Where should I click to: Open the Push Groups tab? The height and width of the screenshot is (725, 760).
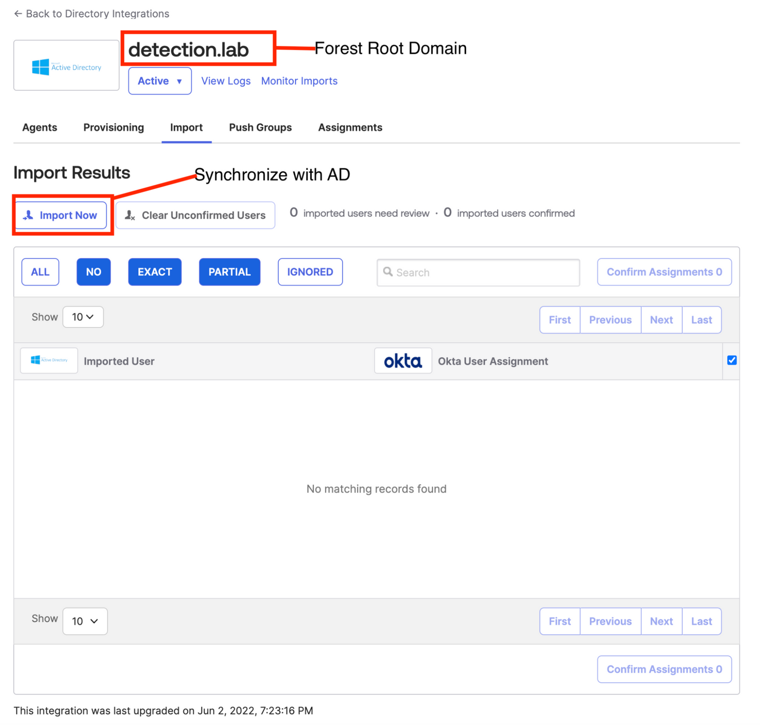coord(260,128)
